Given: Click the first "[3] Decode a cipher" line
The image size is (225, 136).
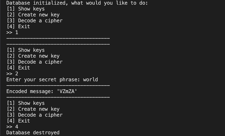Looking at the screenshot, I should point(34,21).
